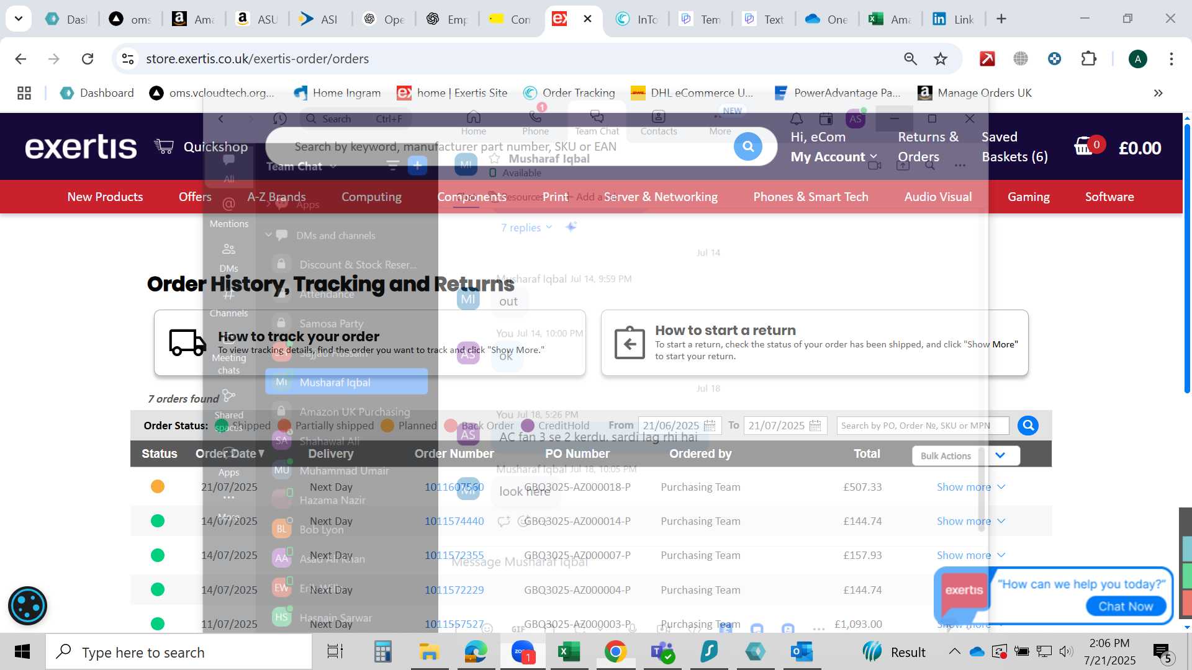
Task: Go back using the browser back arrow
Action: (x=20, y=59)
